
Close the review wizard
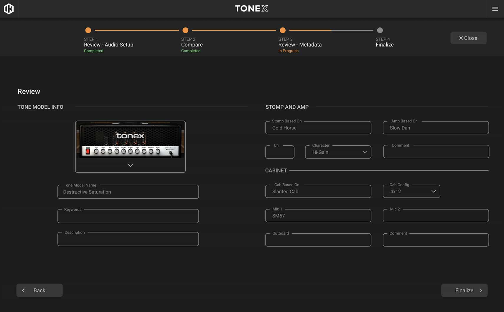(x=468, y=38)
